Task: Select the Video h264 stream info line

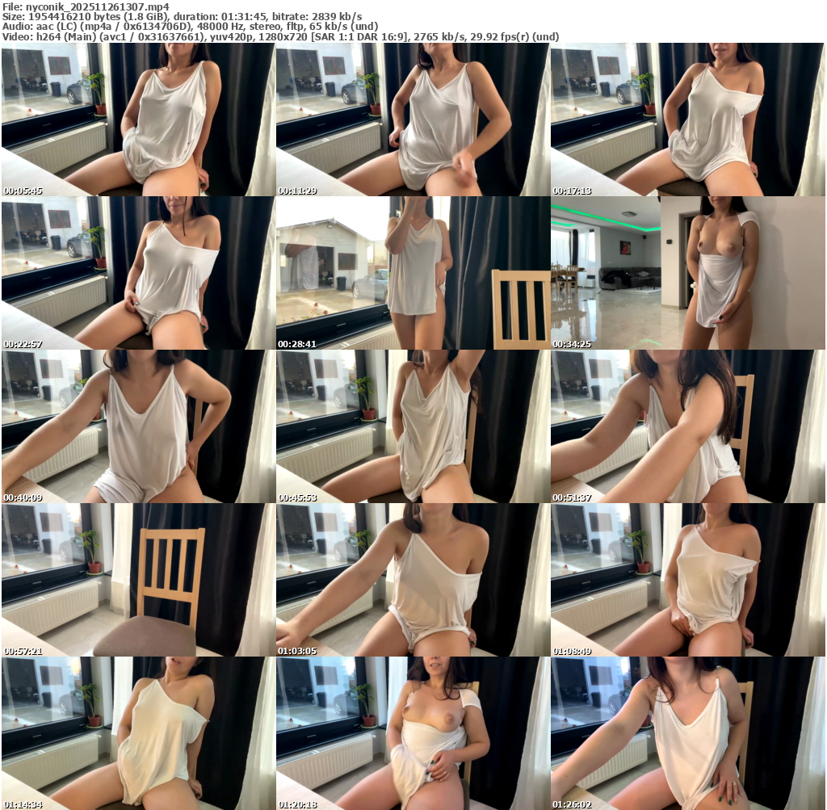Action: pyautogui.click(x=280, y=36)
